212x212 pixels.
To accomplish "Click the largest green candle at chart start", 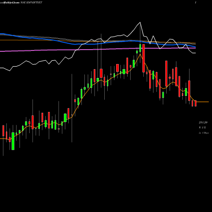I will (13, 141).
